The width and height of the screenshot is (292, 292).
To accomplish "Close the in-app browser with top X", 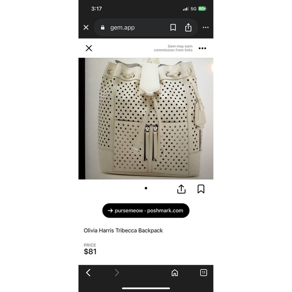I will 86,27.
